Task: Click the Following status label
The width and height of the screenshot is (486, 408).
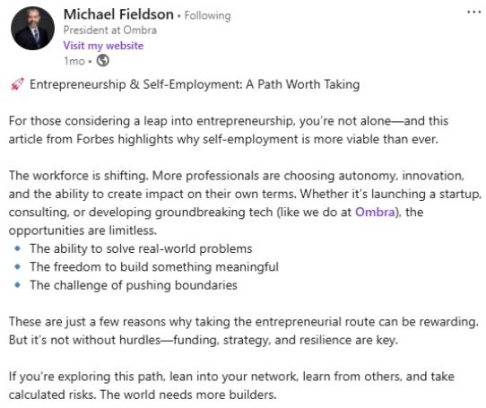Action: point(208,15)
